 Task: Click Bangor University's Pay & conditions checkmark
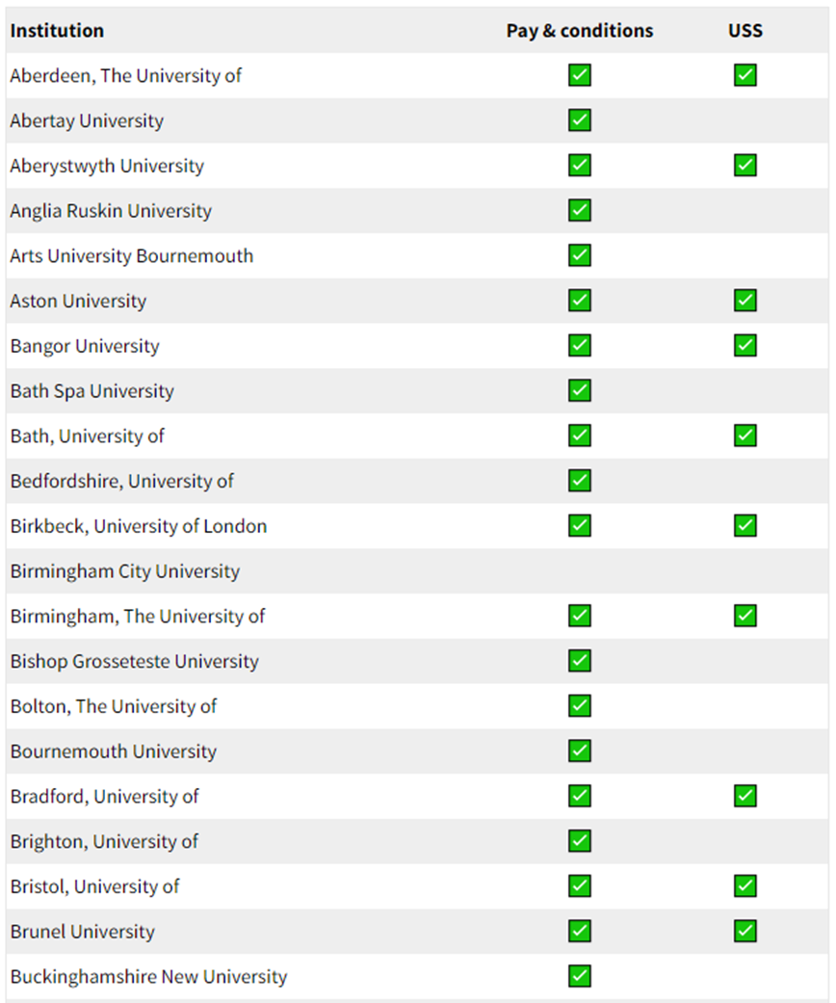click(580, 346)
